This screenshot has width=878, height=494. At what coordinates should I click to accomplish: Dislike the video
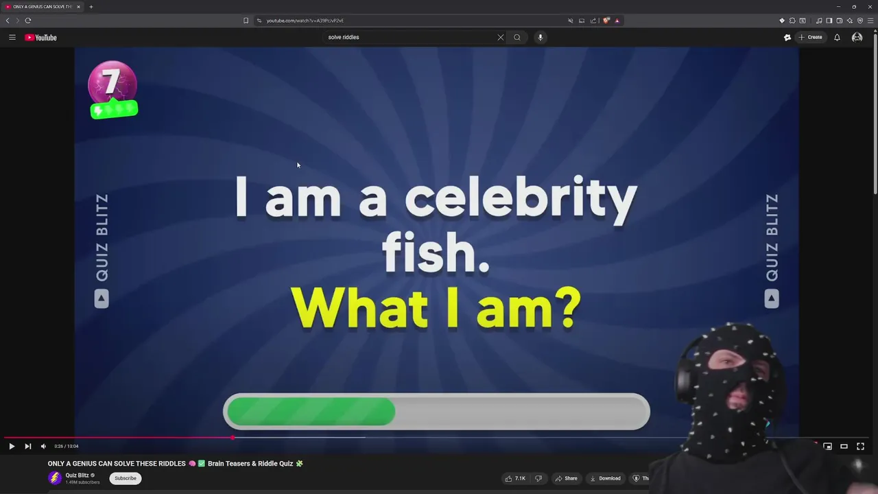(x=538, y=478)
